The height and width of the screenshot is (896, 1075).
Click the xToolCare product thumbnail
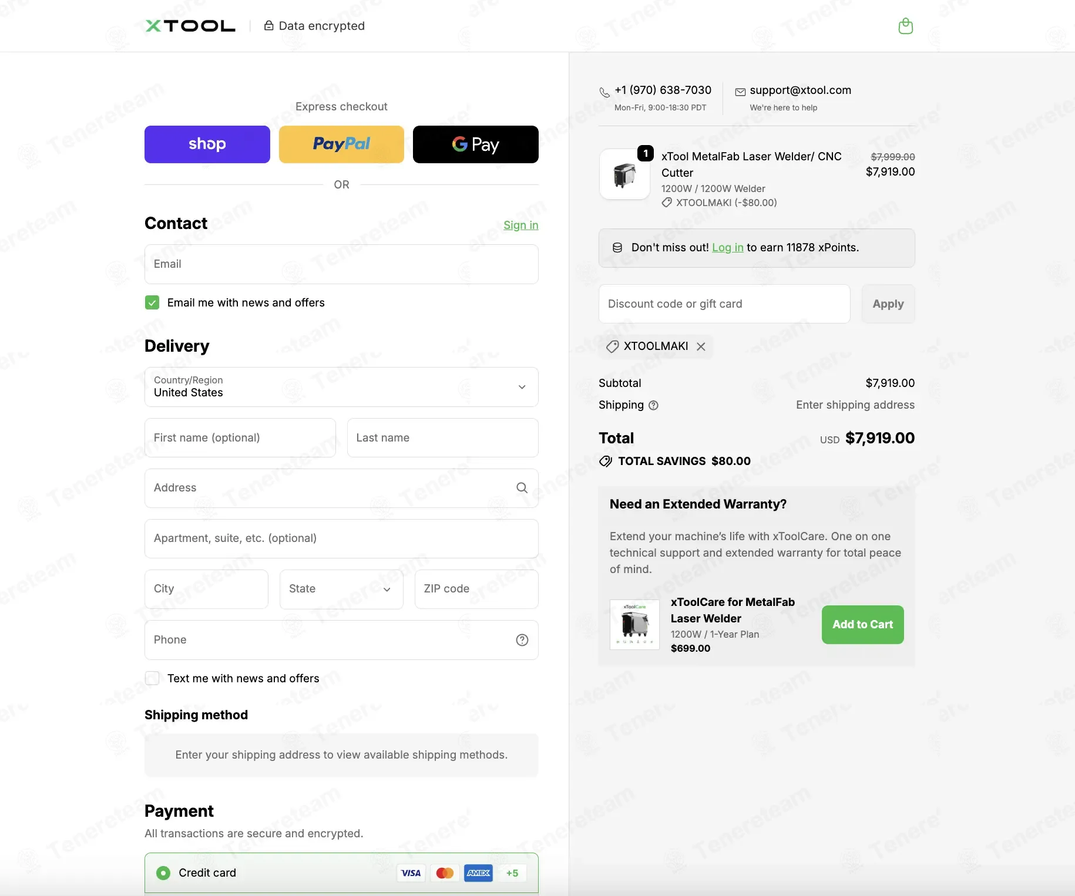click(x=634, y=625)
